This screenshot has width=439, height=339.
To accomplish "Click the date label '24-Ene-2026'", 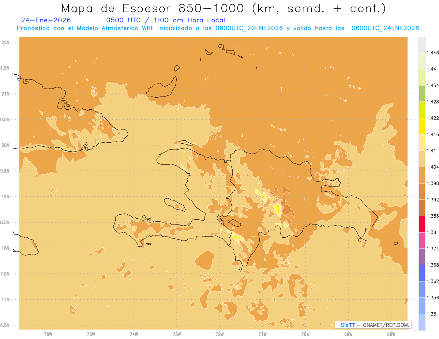I will point(46,20).
